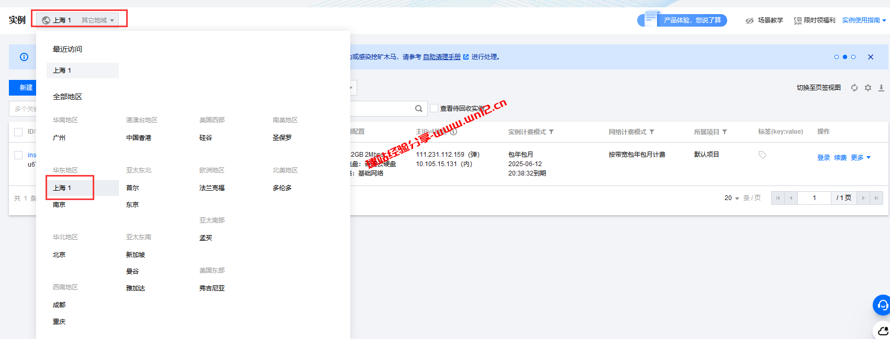Filter by 网络计费模式 column
The height and width of the screenshot is (339, 890).
[651, 132]
